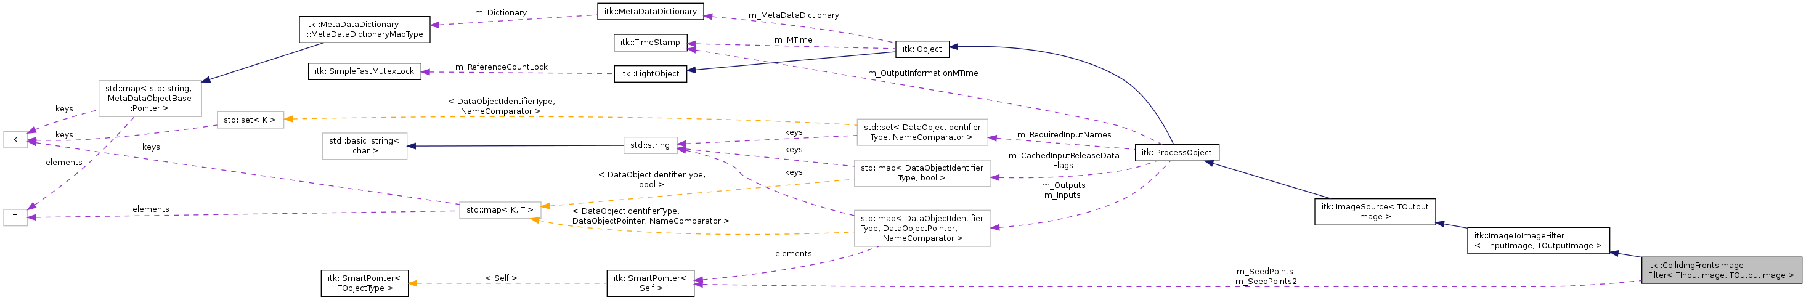
Task: Click the m_Outputs m_Inputs edge label
Action: pos(1063,190)
